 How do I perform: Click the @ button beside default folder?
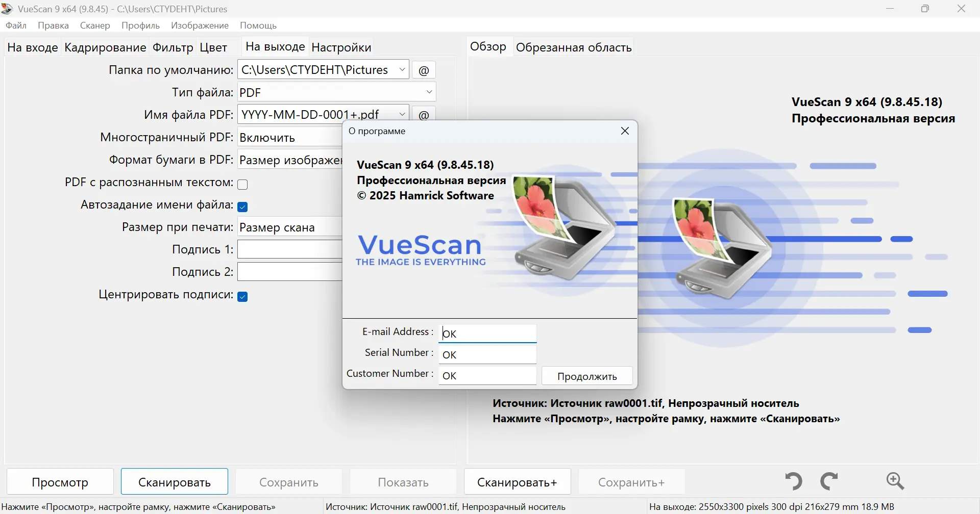coord(424,70)
